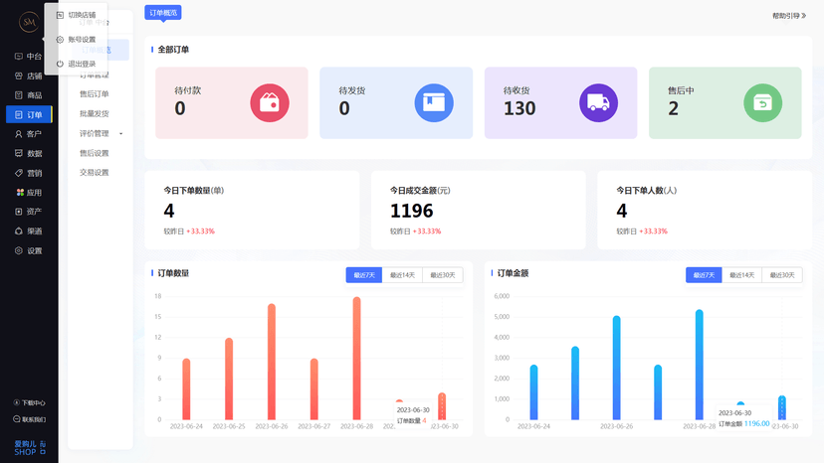
Task: Open 售后订单 in the order submenu
Action: pyautogui.click(x=95, y=94)
